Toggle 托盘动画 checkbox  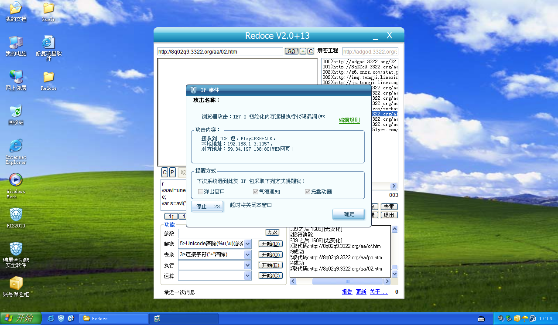click(308, 192)
